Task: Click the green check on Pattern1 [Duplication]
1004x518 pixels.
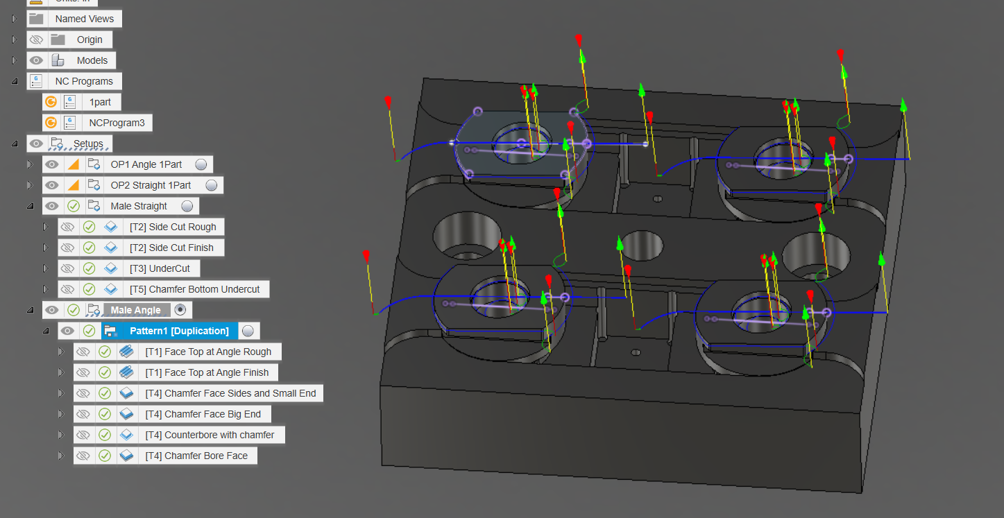Action: (89, 331)
